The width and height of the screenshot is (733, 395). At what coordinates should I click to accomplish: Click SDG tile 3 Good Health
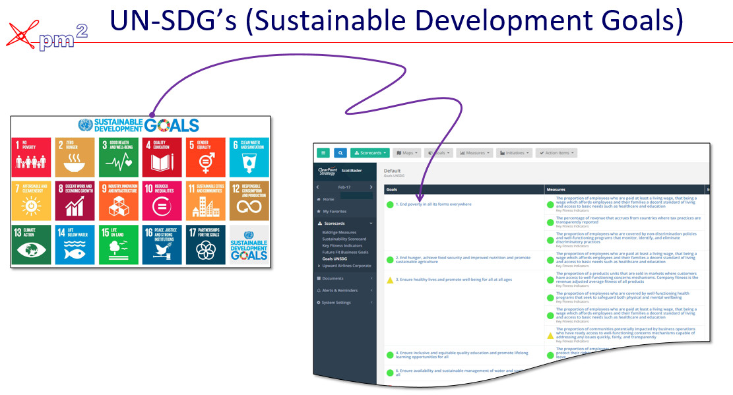pyautogui.click(x=119, y=158)
